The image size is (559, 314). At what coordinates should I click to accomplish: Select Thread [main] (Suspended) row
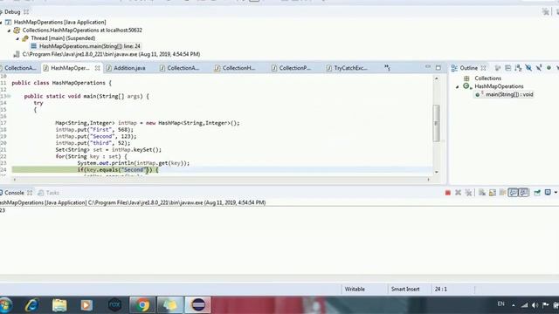click(63, 38)
